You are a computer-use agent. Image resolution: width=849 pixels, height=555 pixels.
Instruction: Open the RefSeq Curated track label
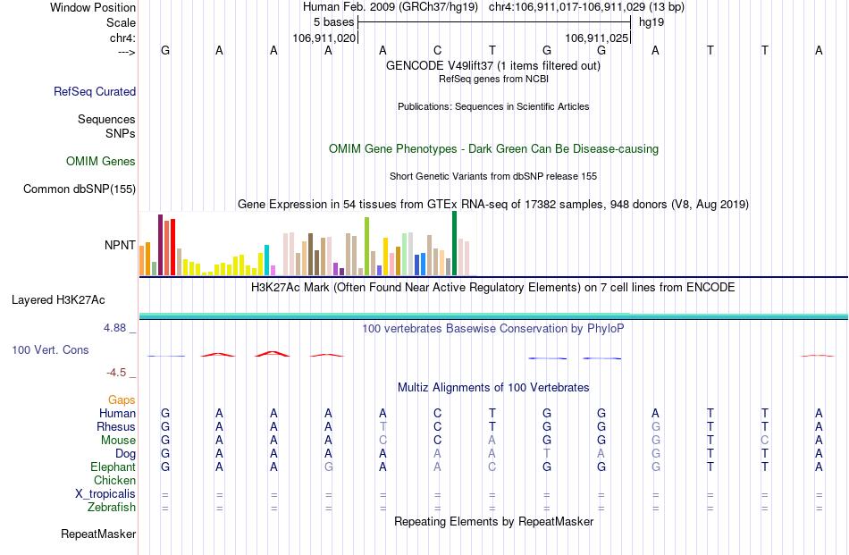tap(94, 91)
